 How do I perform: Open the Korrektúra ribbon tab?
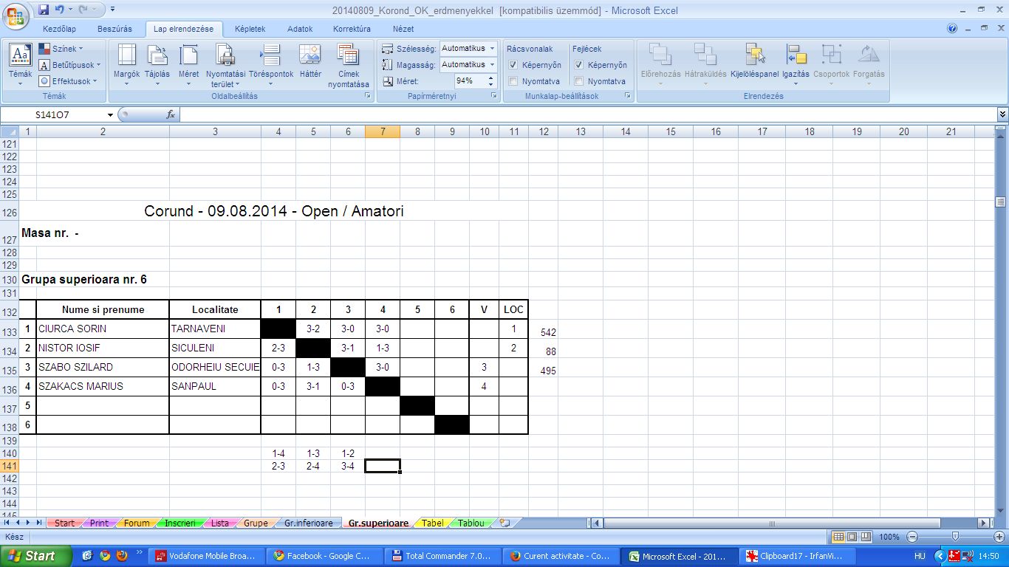click(352, 29)
